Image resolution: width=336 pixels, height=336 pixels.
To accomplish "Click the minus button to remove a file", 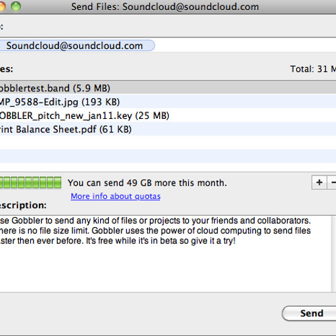I will (332, 183).
